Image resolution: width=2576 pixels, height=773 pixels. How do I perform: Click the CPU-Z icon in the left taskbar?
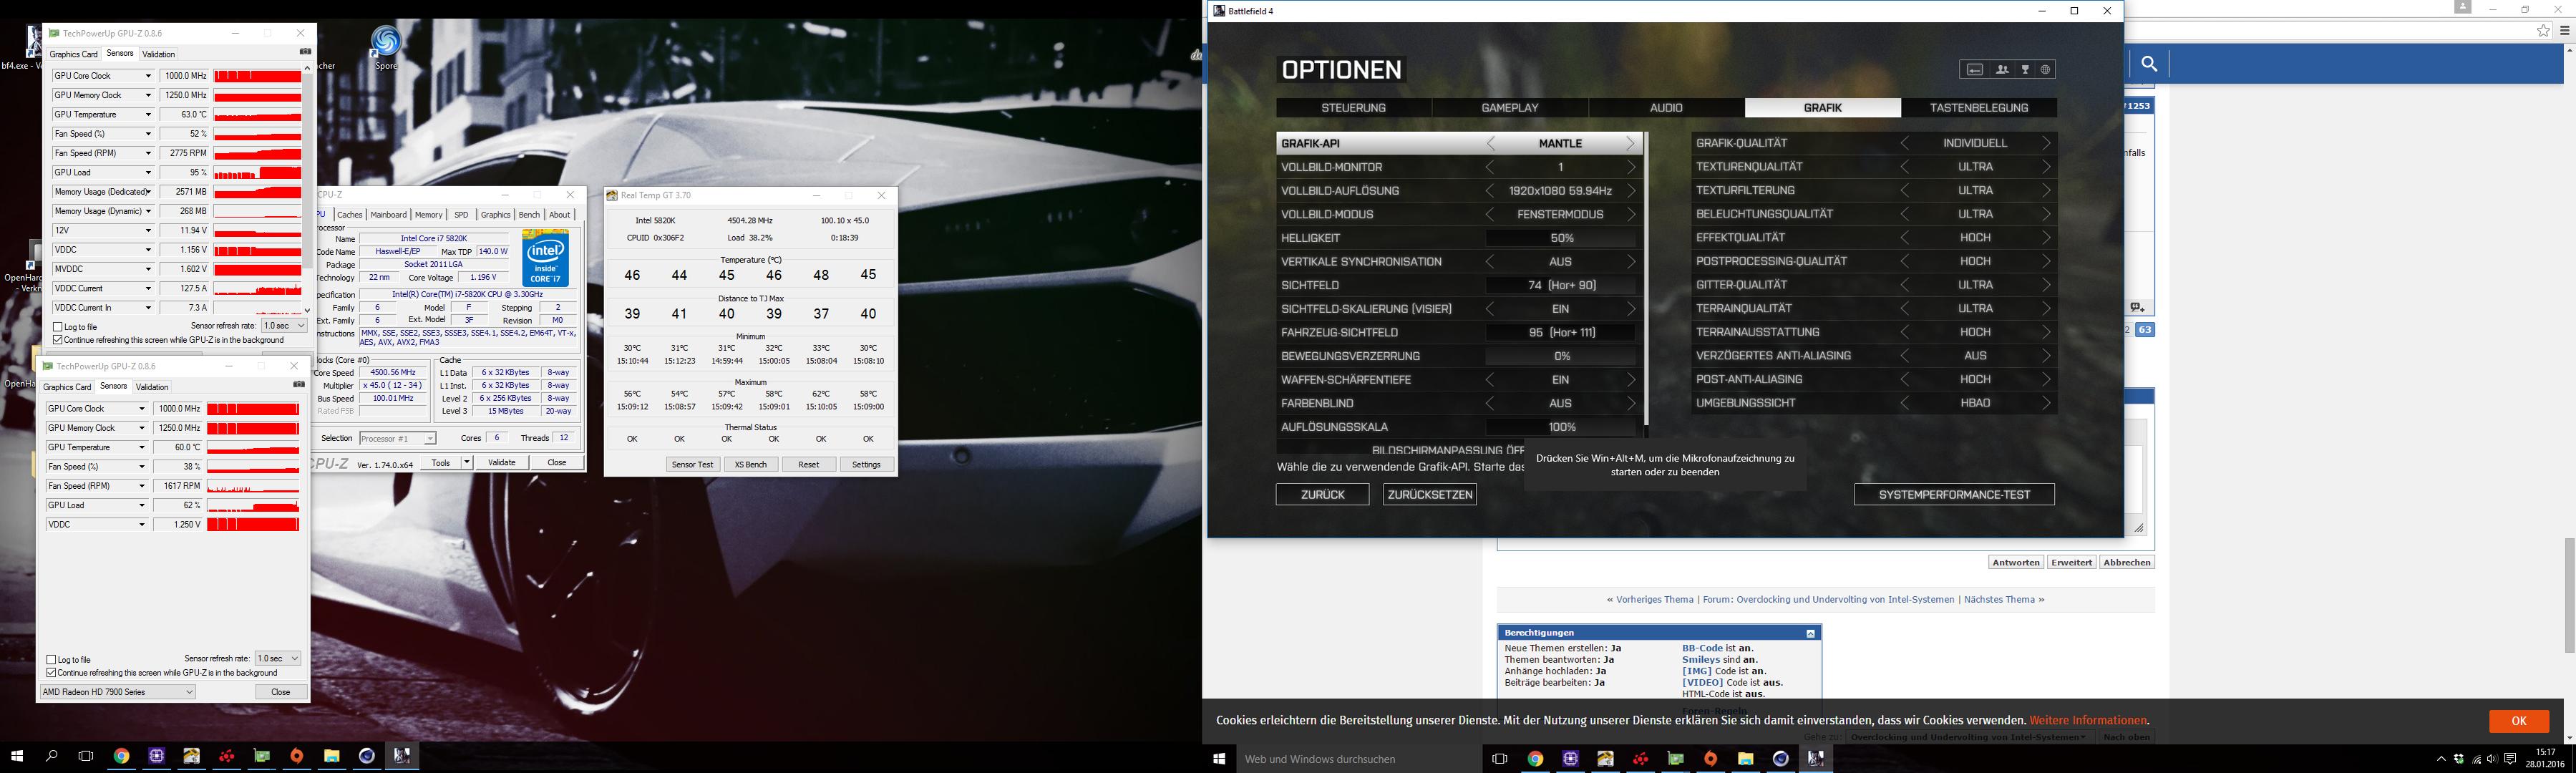(x=157, y=757)
